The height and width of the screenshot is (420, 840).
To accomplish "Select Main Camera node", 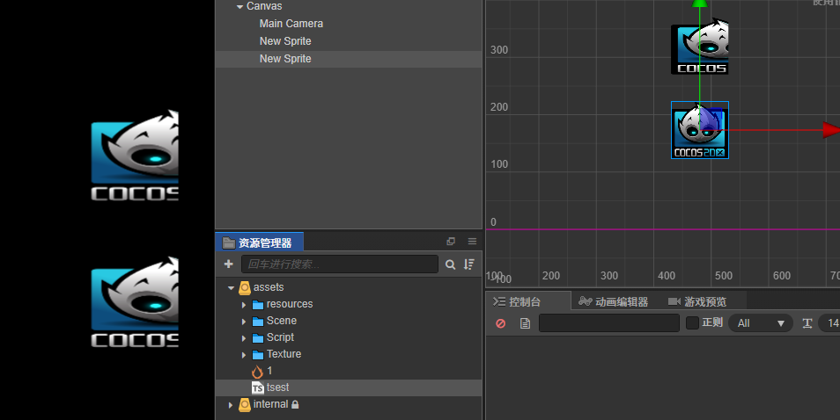I will point(291,24).
